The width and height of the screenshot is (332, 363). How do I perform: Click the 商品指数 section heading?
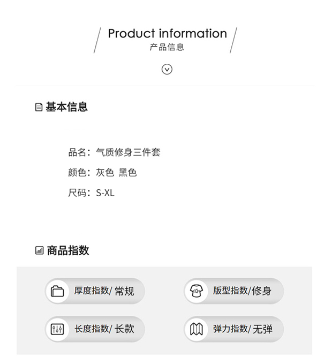pyautogui.click(x=68, y=250)
